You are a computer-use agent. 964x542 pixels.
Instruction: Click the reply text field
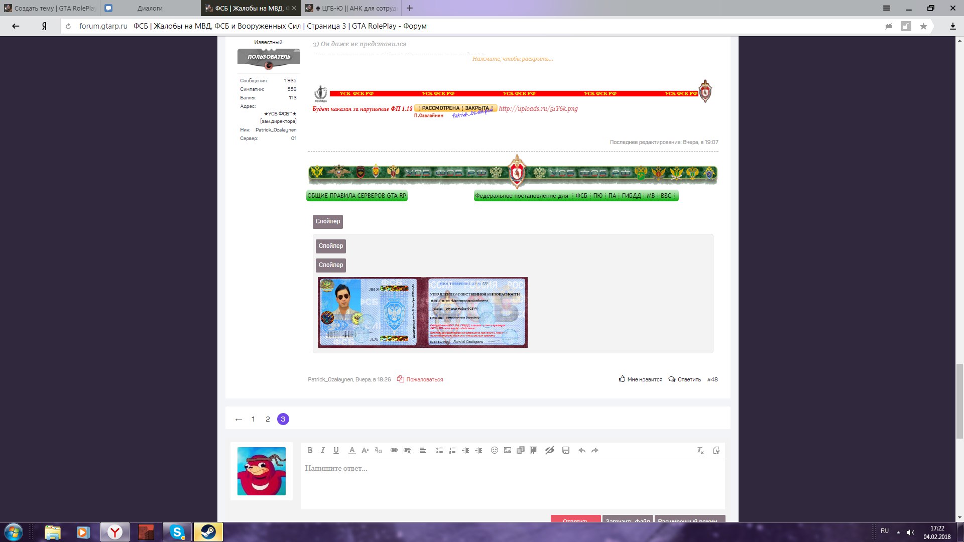tap(512, 482)
